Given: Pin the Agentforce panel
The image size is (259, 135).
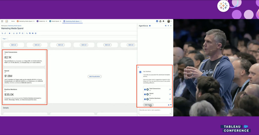Looking at the screenshot, I should point(168,26).
